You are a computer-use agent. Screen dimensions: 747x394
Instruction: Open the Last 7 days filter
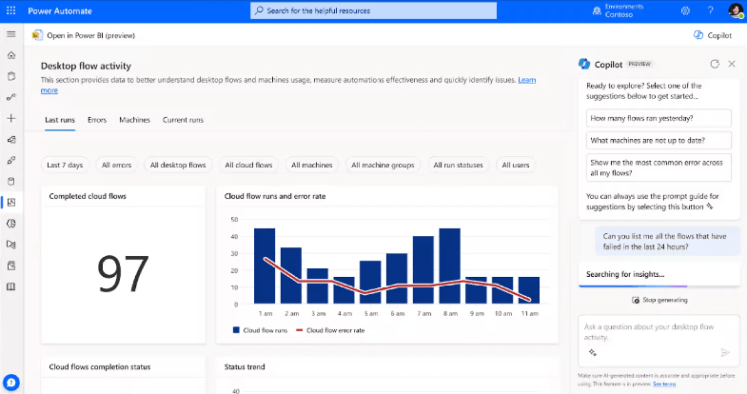(x=66, y=165)
